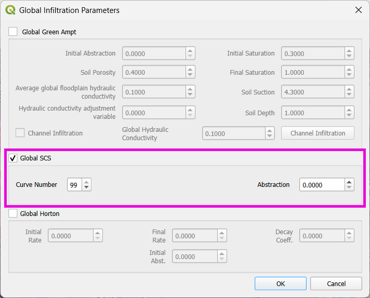Click the Curve Number input field
The image size is (370, 298).
pos(74,184)
